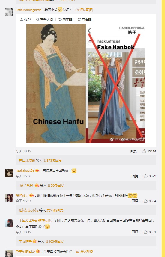Click thumbs-up beside 8331 count
The height and width of the screenshot is (257, 165).
tap(145, 232)
